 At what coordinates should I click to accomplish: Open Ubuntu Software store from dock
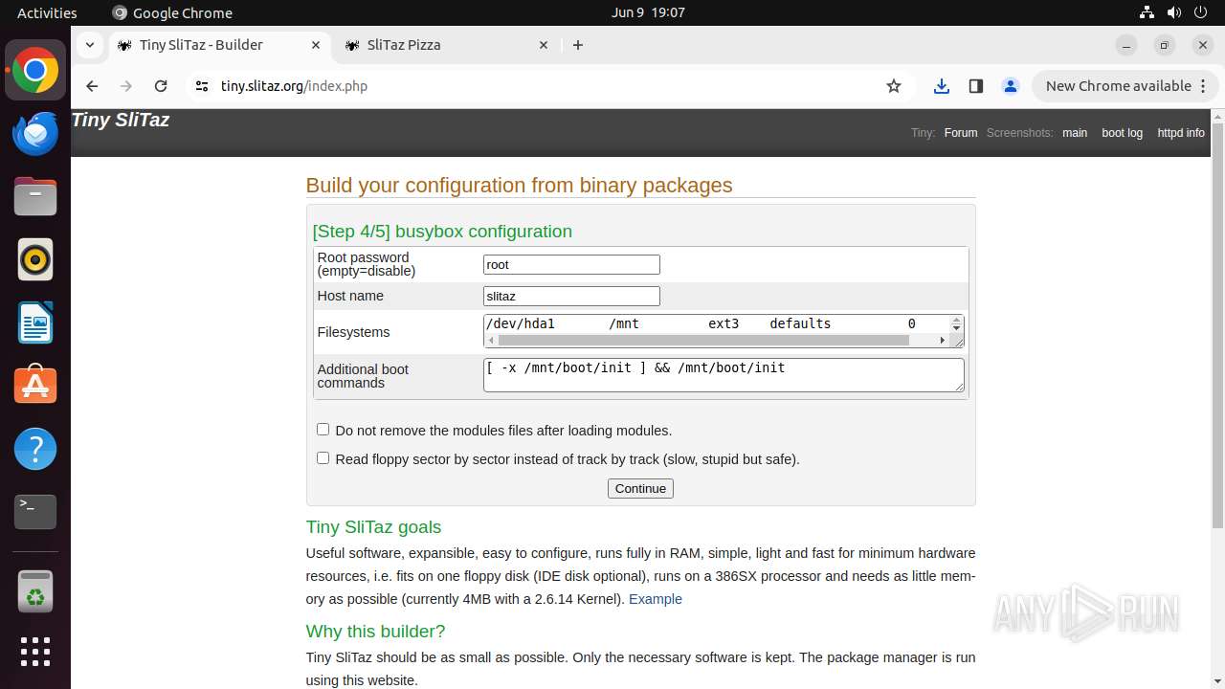[35, 386]
